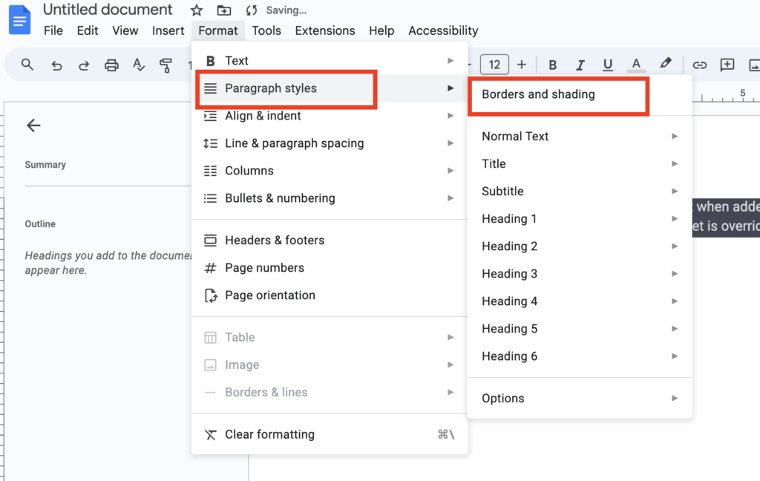
Task: Toggle underline formatting
Action: 607,65
